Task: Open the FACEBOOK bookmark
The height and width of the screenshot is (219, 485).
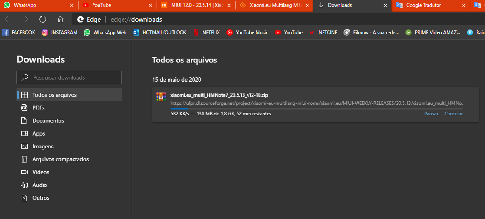Action: (19, 32)
